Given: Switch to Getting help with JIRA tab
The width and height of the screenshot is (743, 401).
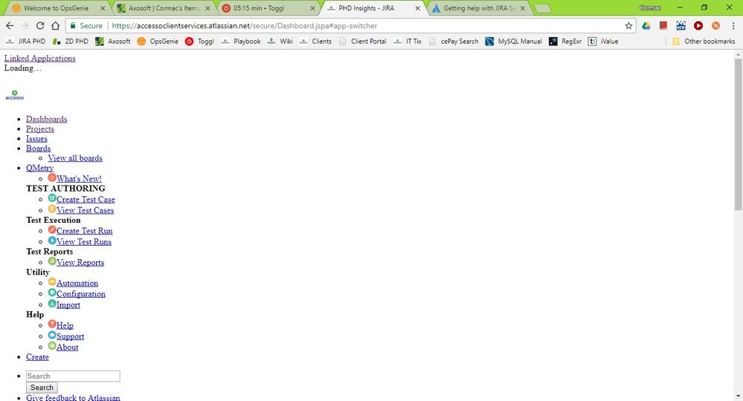Looking at the screenshot, I should coord(479,8).
